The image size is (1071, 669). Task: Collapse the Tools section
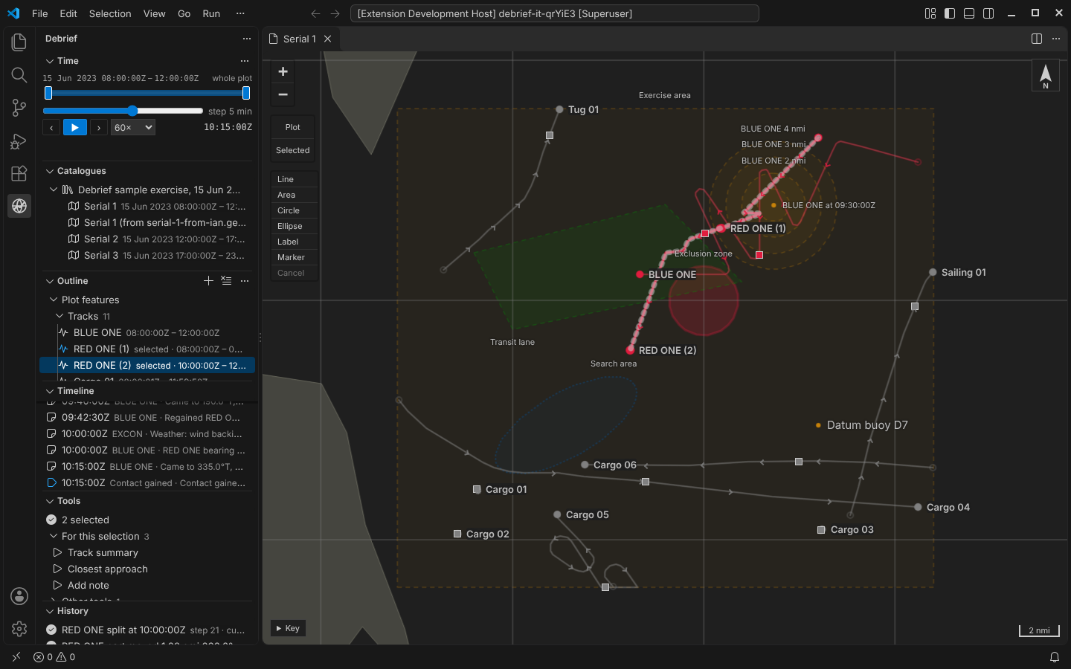50,501
